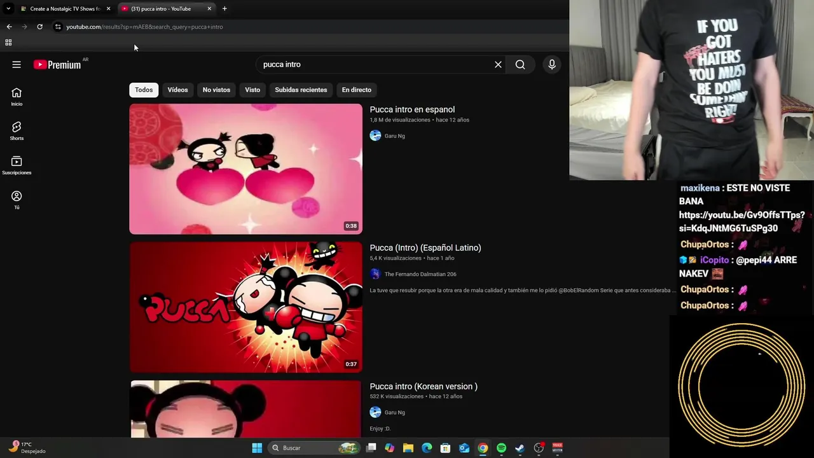Click '1,8 M de visualizaciones' text
814x458 pixels.
click(400, 120)
